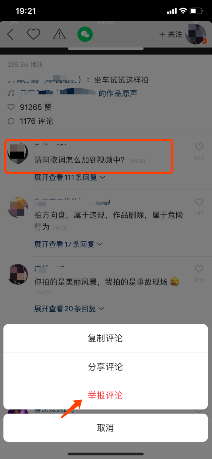212x459 pixels.
Task: Tap the heart outline icon near 91265 赞
Action: click(x=11, y=107)
